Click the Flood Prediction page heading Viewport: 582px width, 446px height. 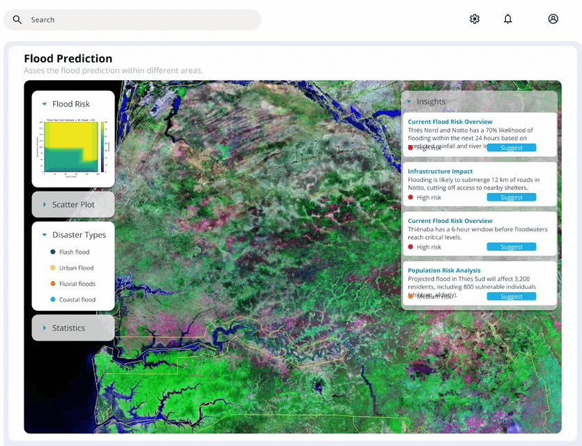pyautogui.click(x=68, y=59)
